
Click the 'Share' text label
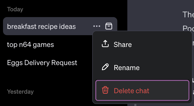click(x=123, y=44)
